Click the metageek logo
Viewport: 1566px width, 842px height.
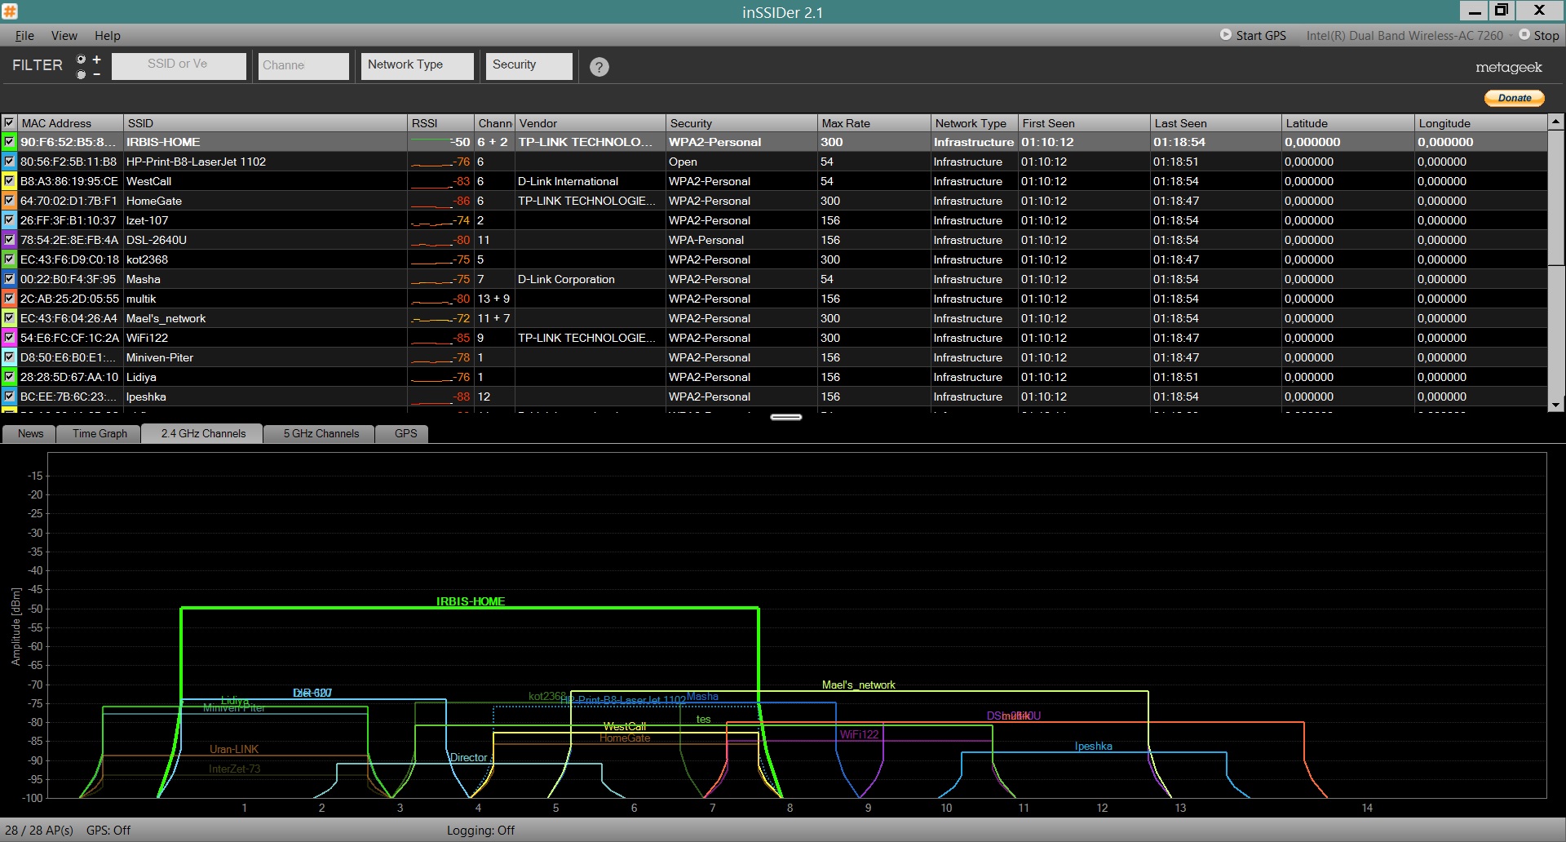[x=1508, y=68]
